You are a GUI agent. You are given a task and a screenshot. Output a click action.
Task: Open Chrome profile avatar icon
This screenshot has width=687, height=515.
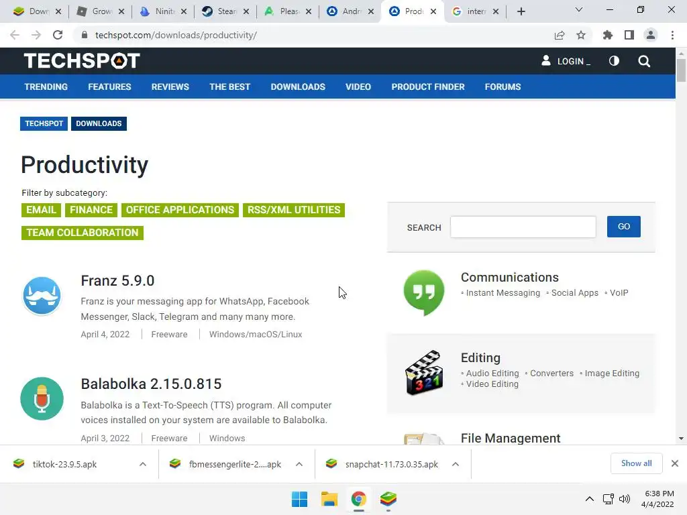click(x=651, y=35)
